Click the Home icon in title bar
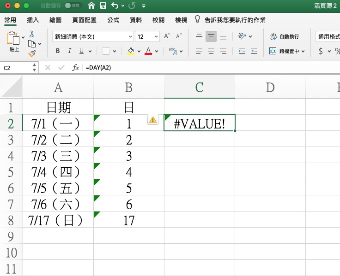Viewport: 340px width, 276px height. coord(91,6)
